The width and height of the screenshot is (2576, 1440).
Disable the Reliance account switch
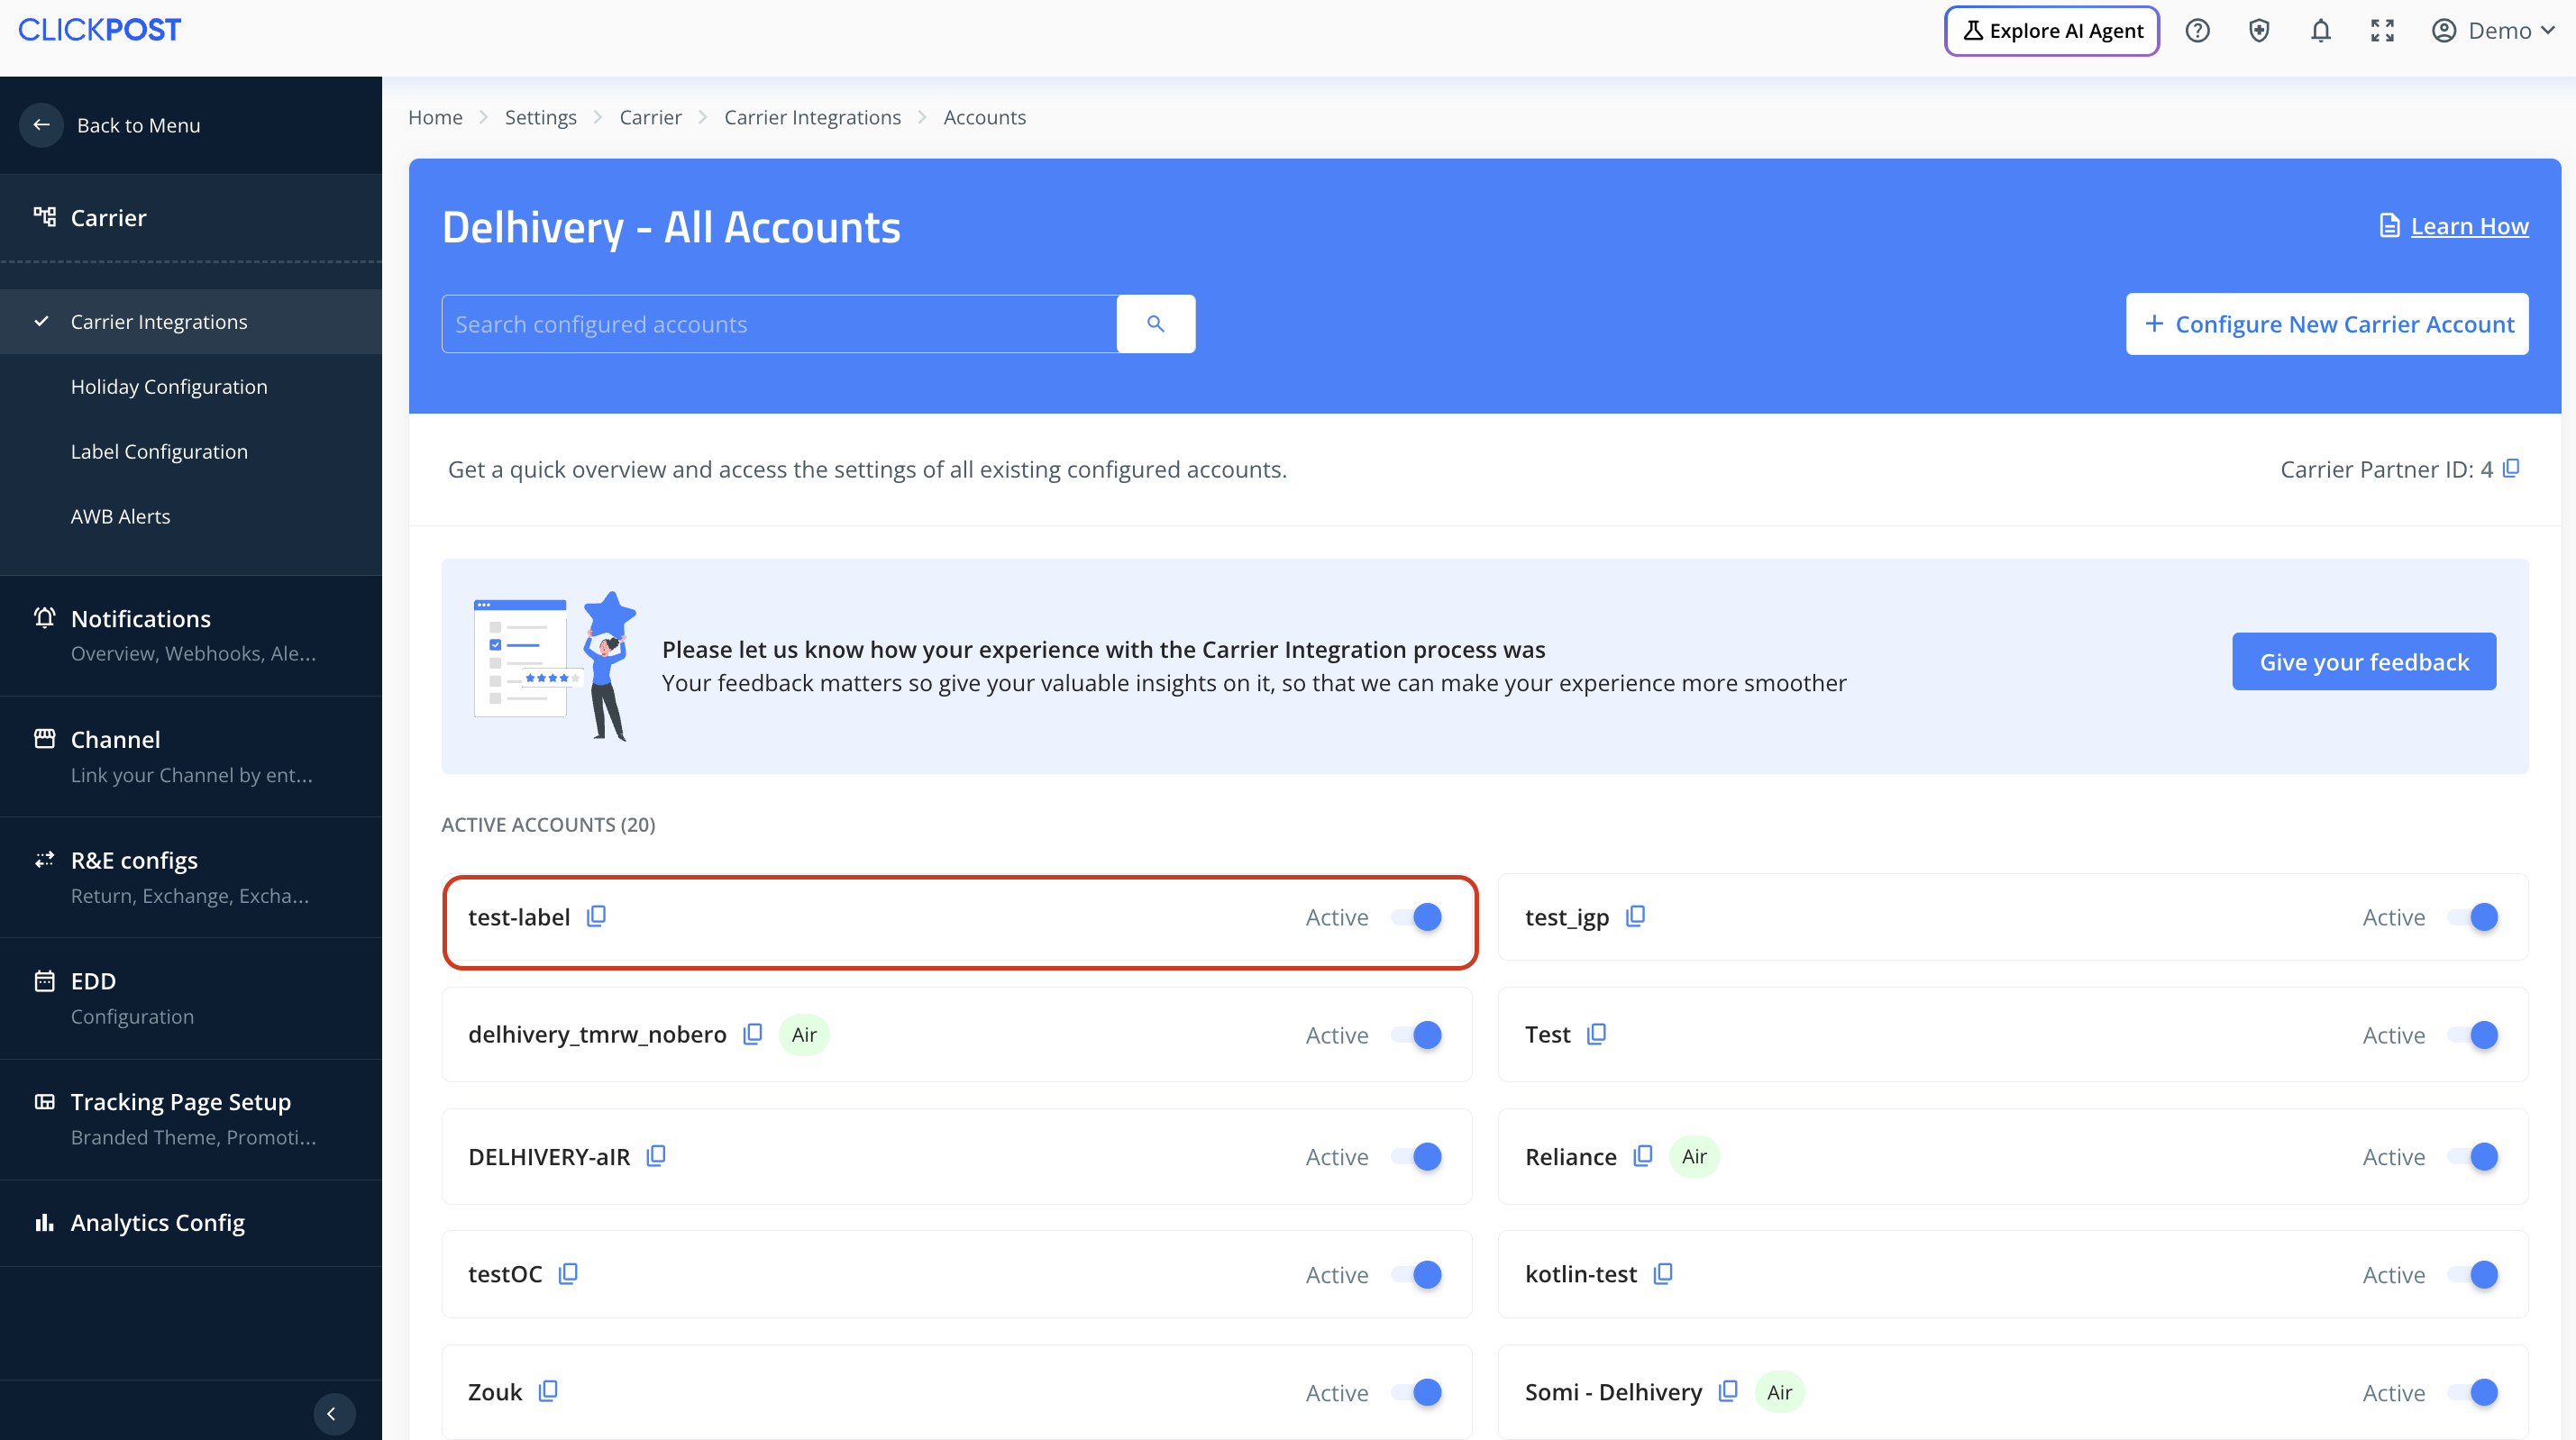[2474, 1157]
